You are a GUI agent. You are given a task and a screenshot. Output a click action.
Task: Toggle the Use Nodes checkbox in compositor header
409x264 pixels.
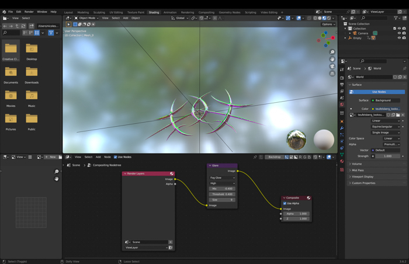coord(116,157)
